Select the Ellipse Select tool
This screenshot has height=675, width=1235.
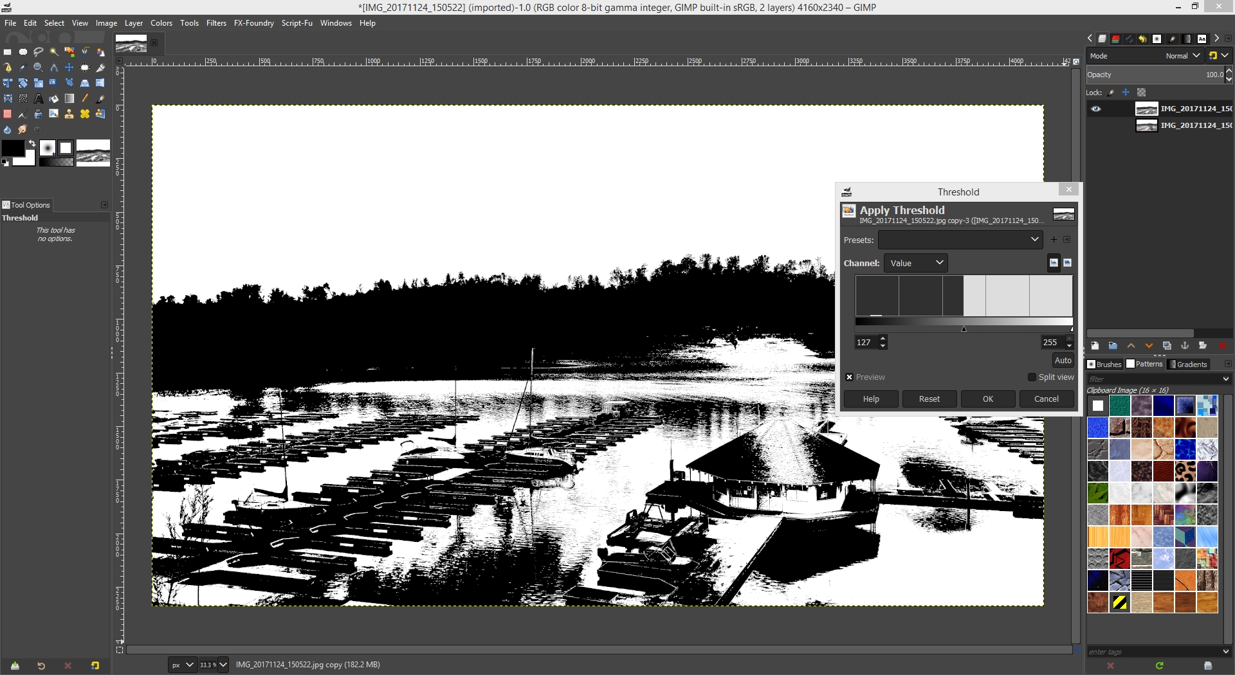tap(23, 52)
